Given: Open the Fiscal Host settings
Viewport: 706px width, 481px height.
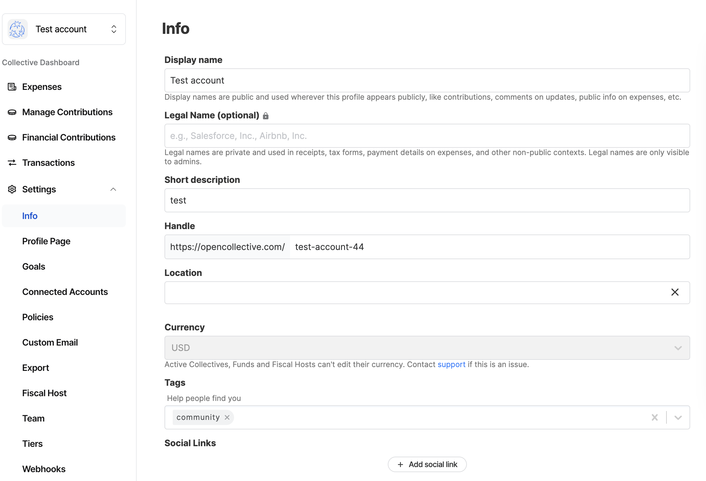Looking at the screenshot, I should (44, 393).
